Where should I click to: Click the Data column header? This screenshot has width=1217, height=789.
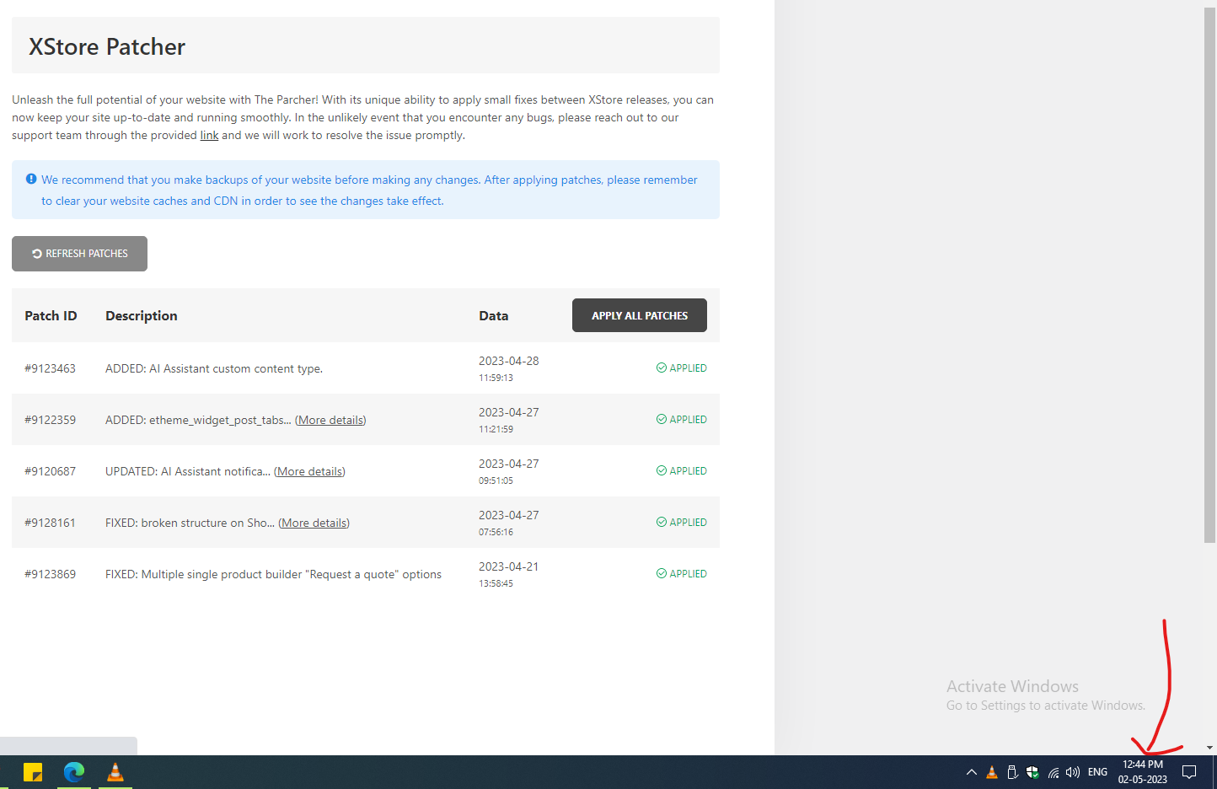(x=494, y=315)
